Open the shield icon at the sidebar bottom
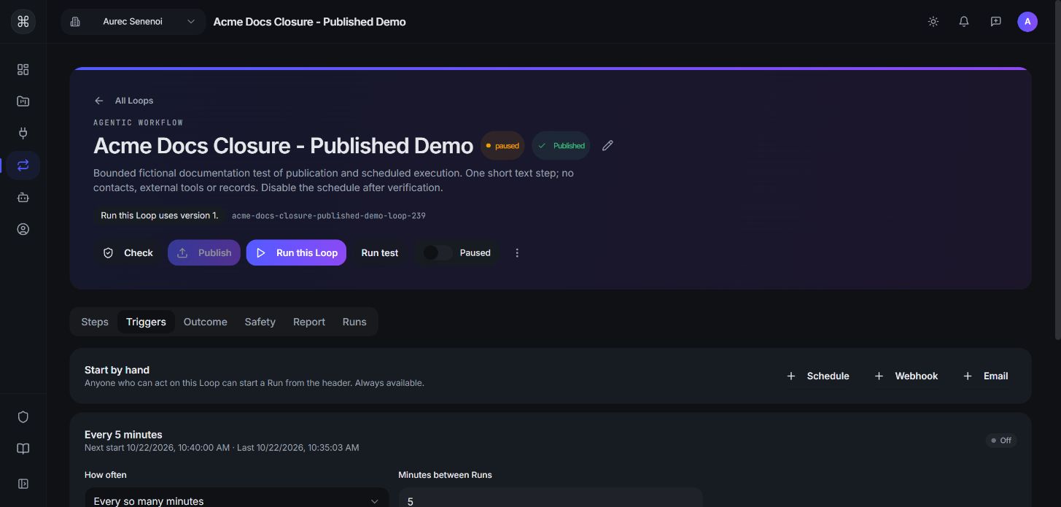 (x=23, y=417)
